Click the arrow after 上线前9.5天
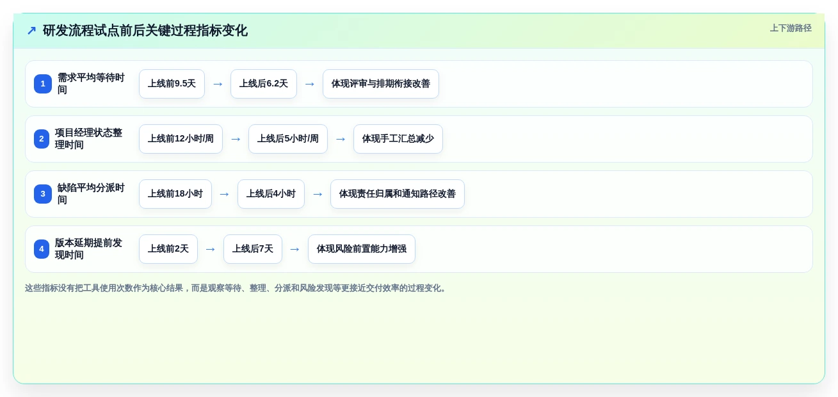 [x=218, y=84]
